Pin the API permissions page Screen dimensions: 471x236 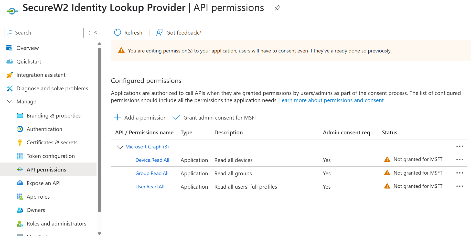point(277,8)
